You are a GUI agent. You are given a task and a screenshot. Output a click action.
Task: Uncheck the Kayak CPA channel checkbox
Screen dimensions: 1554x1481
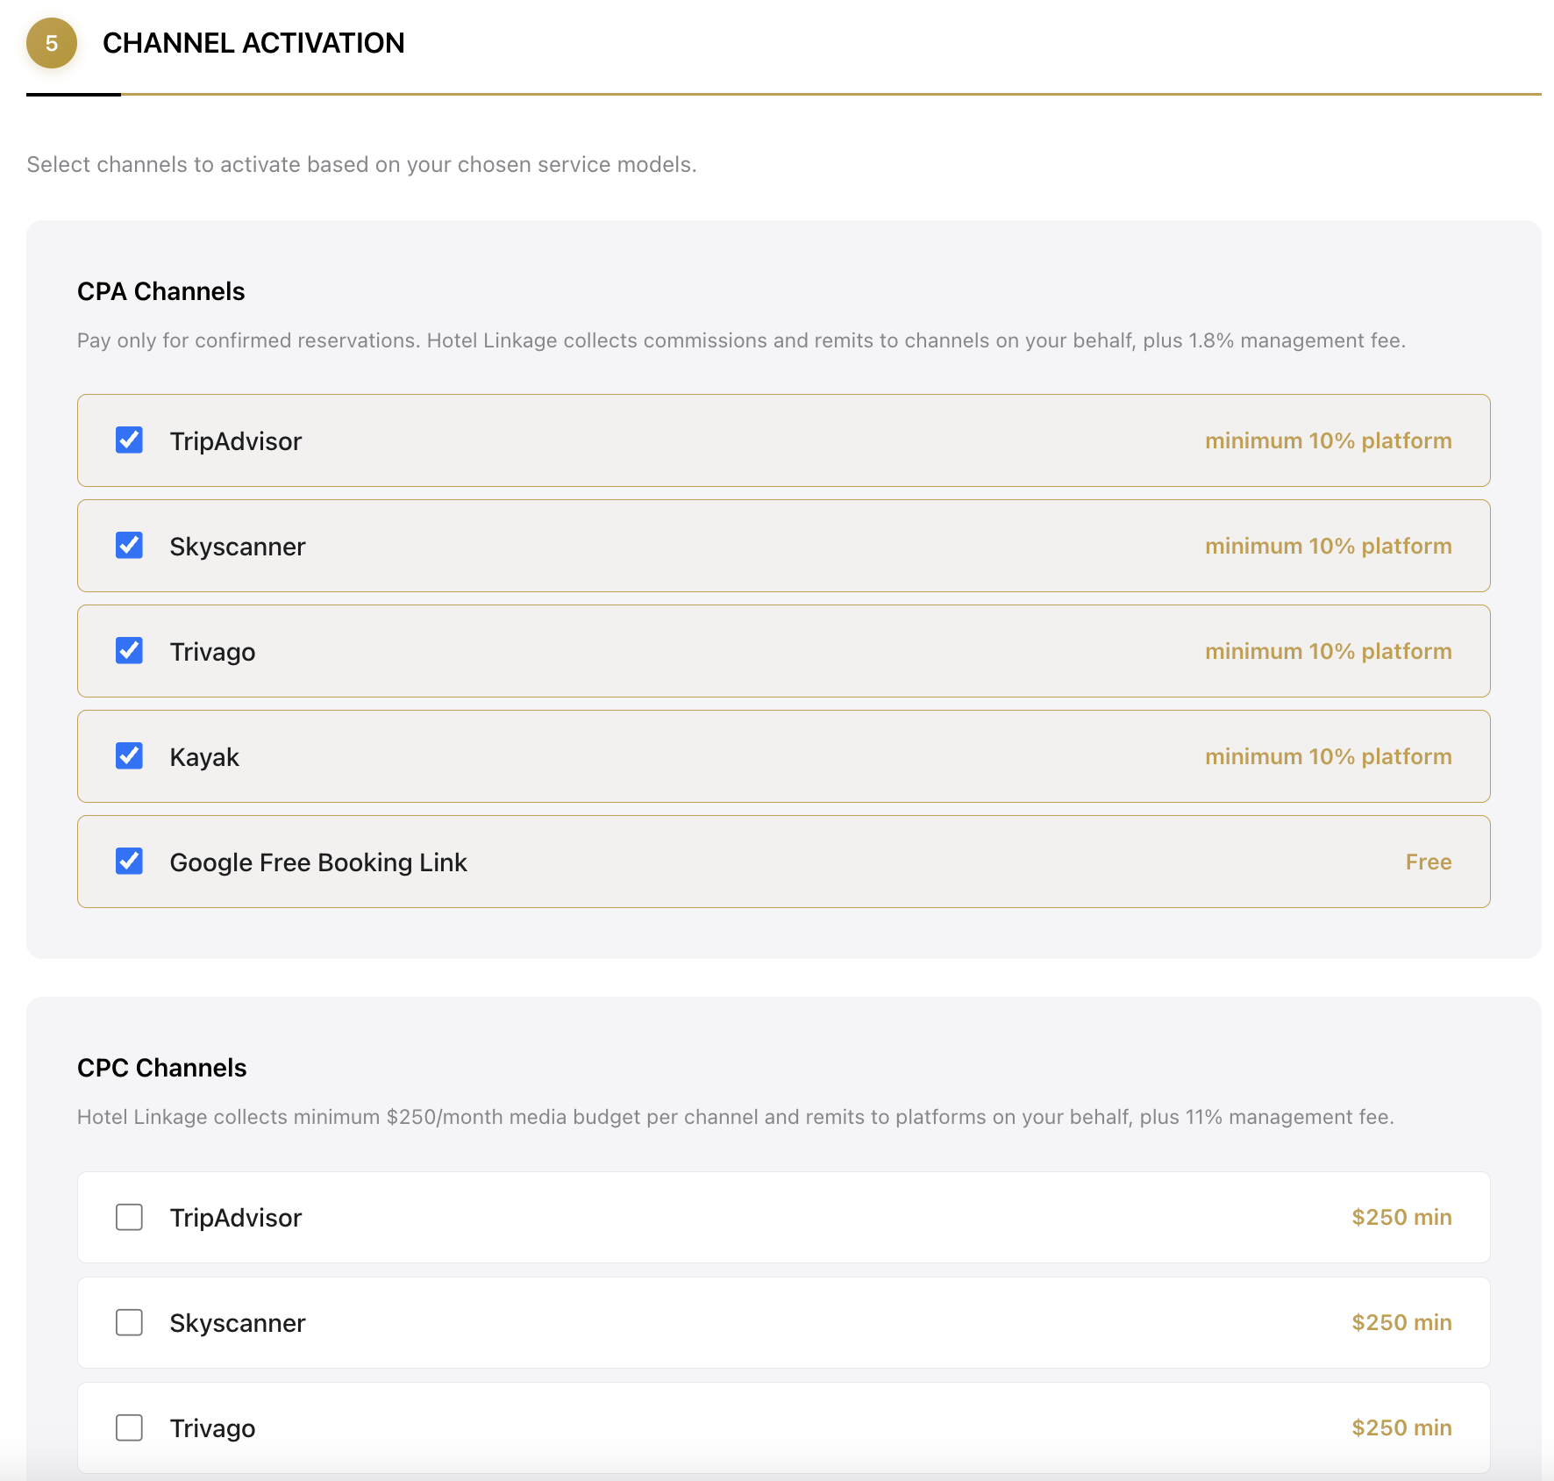pyautogui.click(x=129, y=755)
